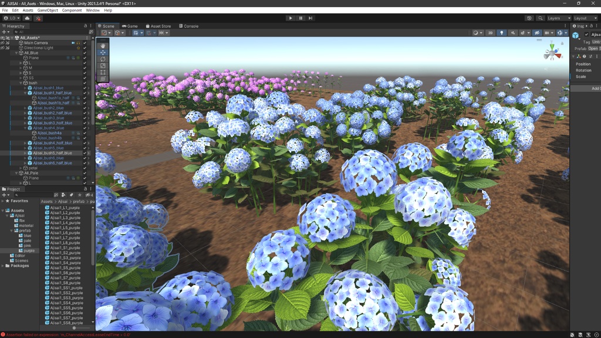Open the Cloud services icon
This screenshot has width=601, height=338.
click(x=27, y=18)
